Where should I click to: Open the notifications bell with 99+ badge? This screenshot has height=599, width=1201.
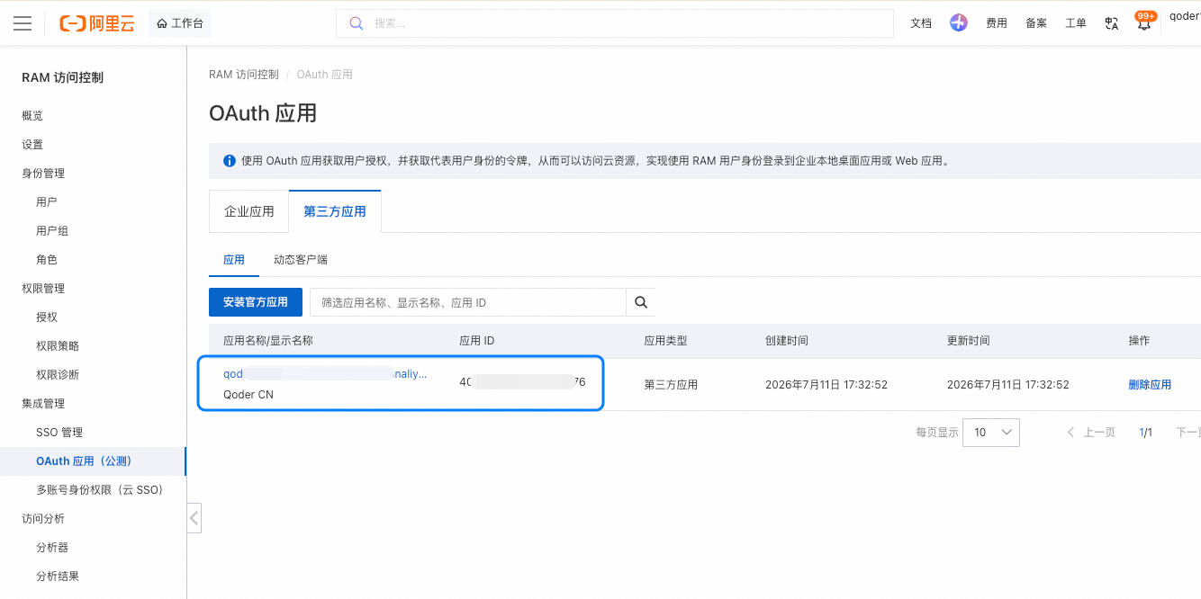1143,22
